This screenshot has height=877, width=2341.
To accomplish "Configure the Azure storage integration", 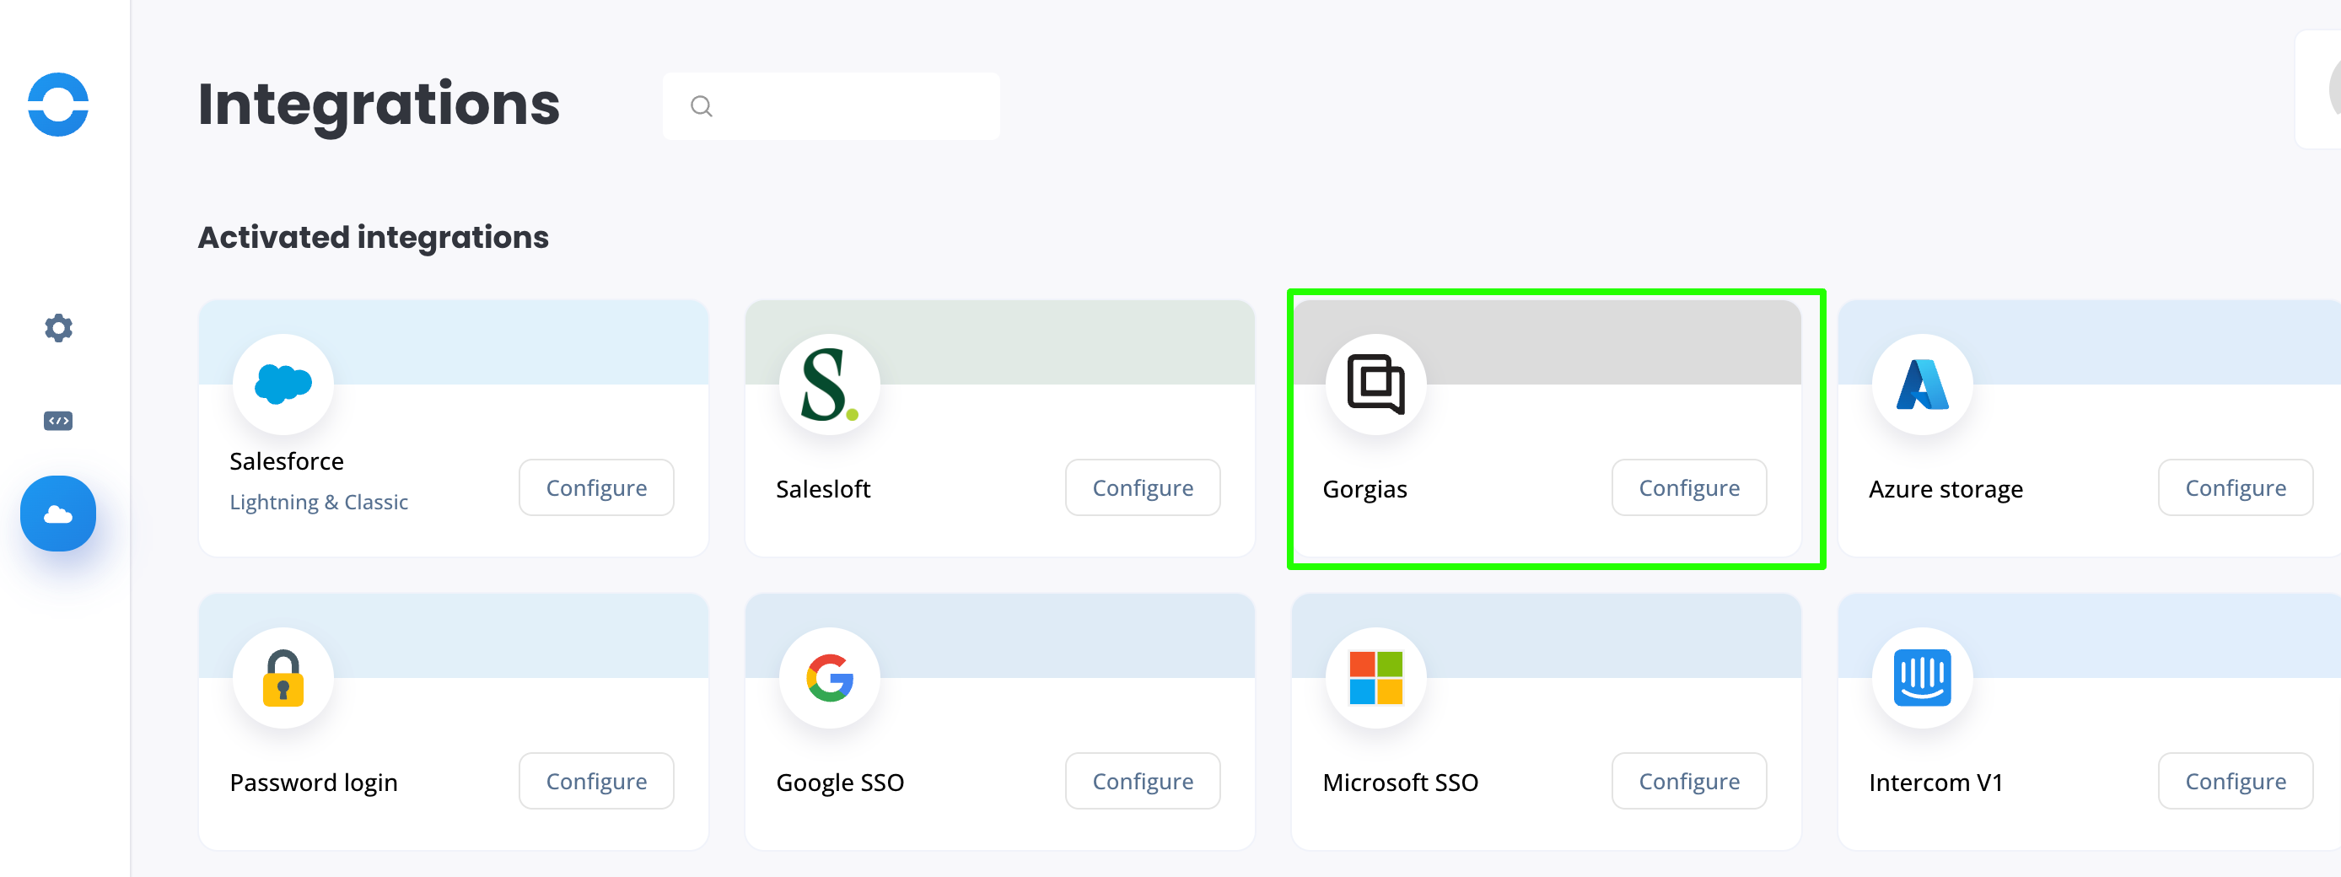I will point(2235,488).
